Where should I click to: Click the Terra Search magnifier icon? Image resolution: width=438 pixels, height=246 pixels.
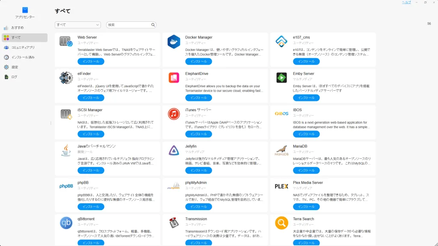281,223
